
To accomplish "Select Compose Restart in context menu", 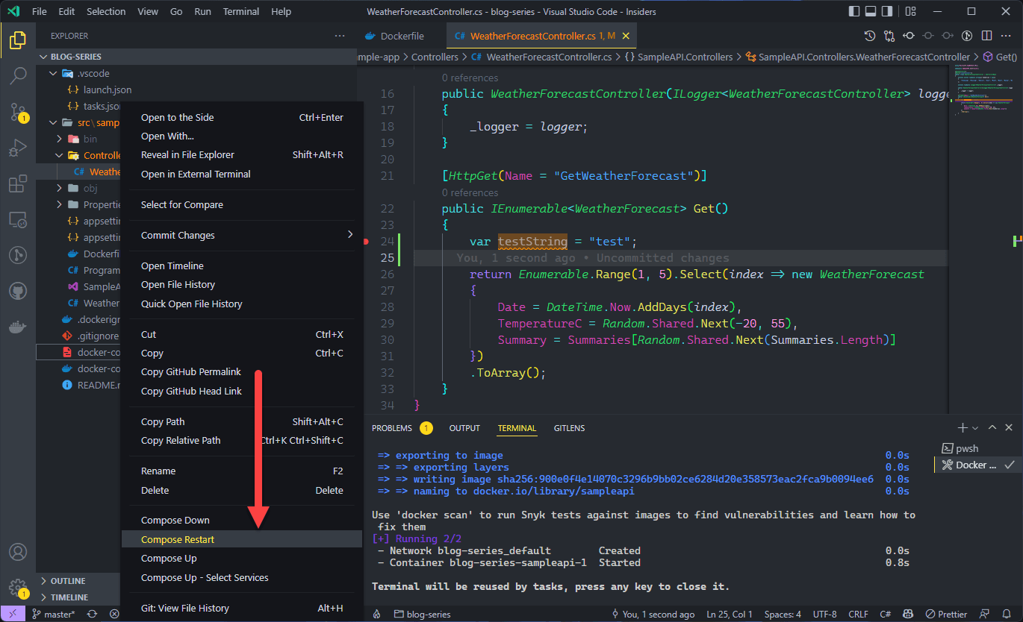I will click(x=242, y=539).
